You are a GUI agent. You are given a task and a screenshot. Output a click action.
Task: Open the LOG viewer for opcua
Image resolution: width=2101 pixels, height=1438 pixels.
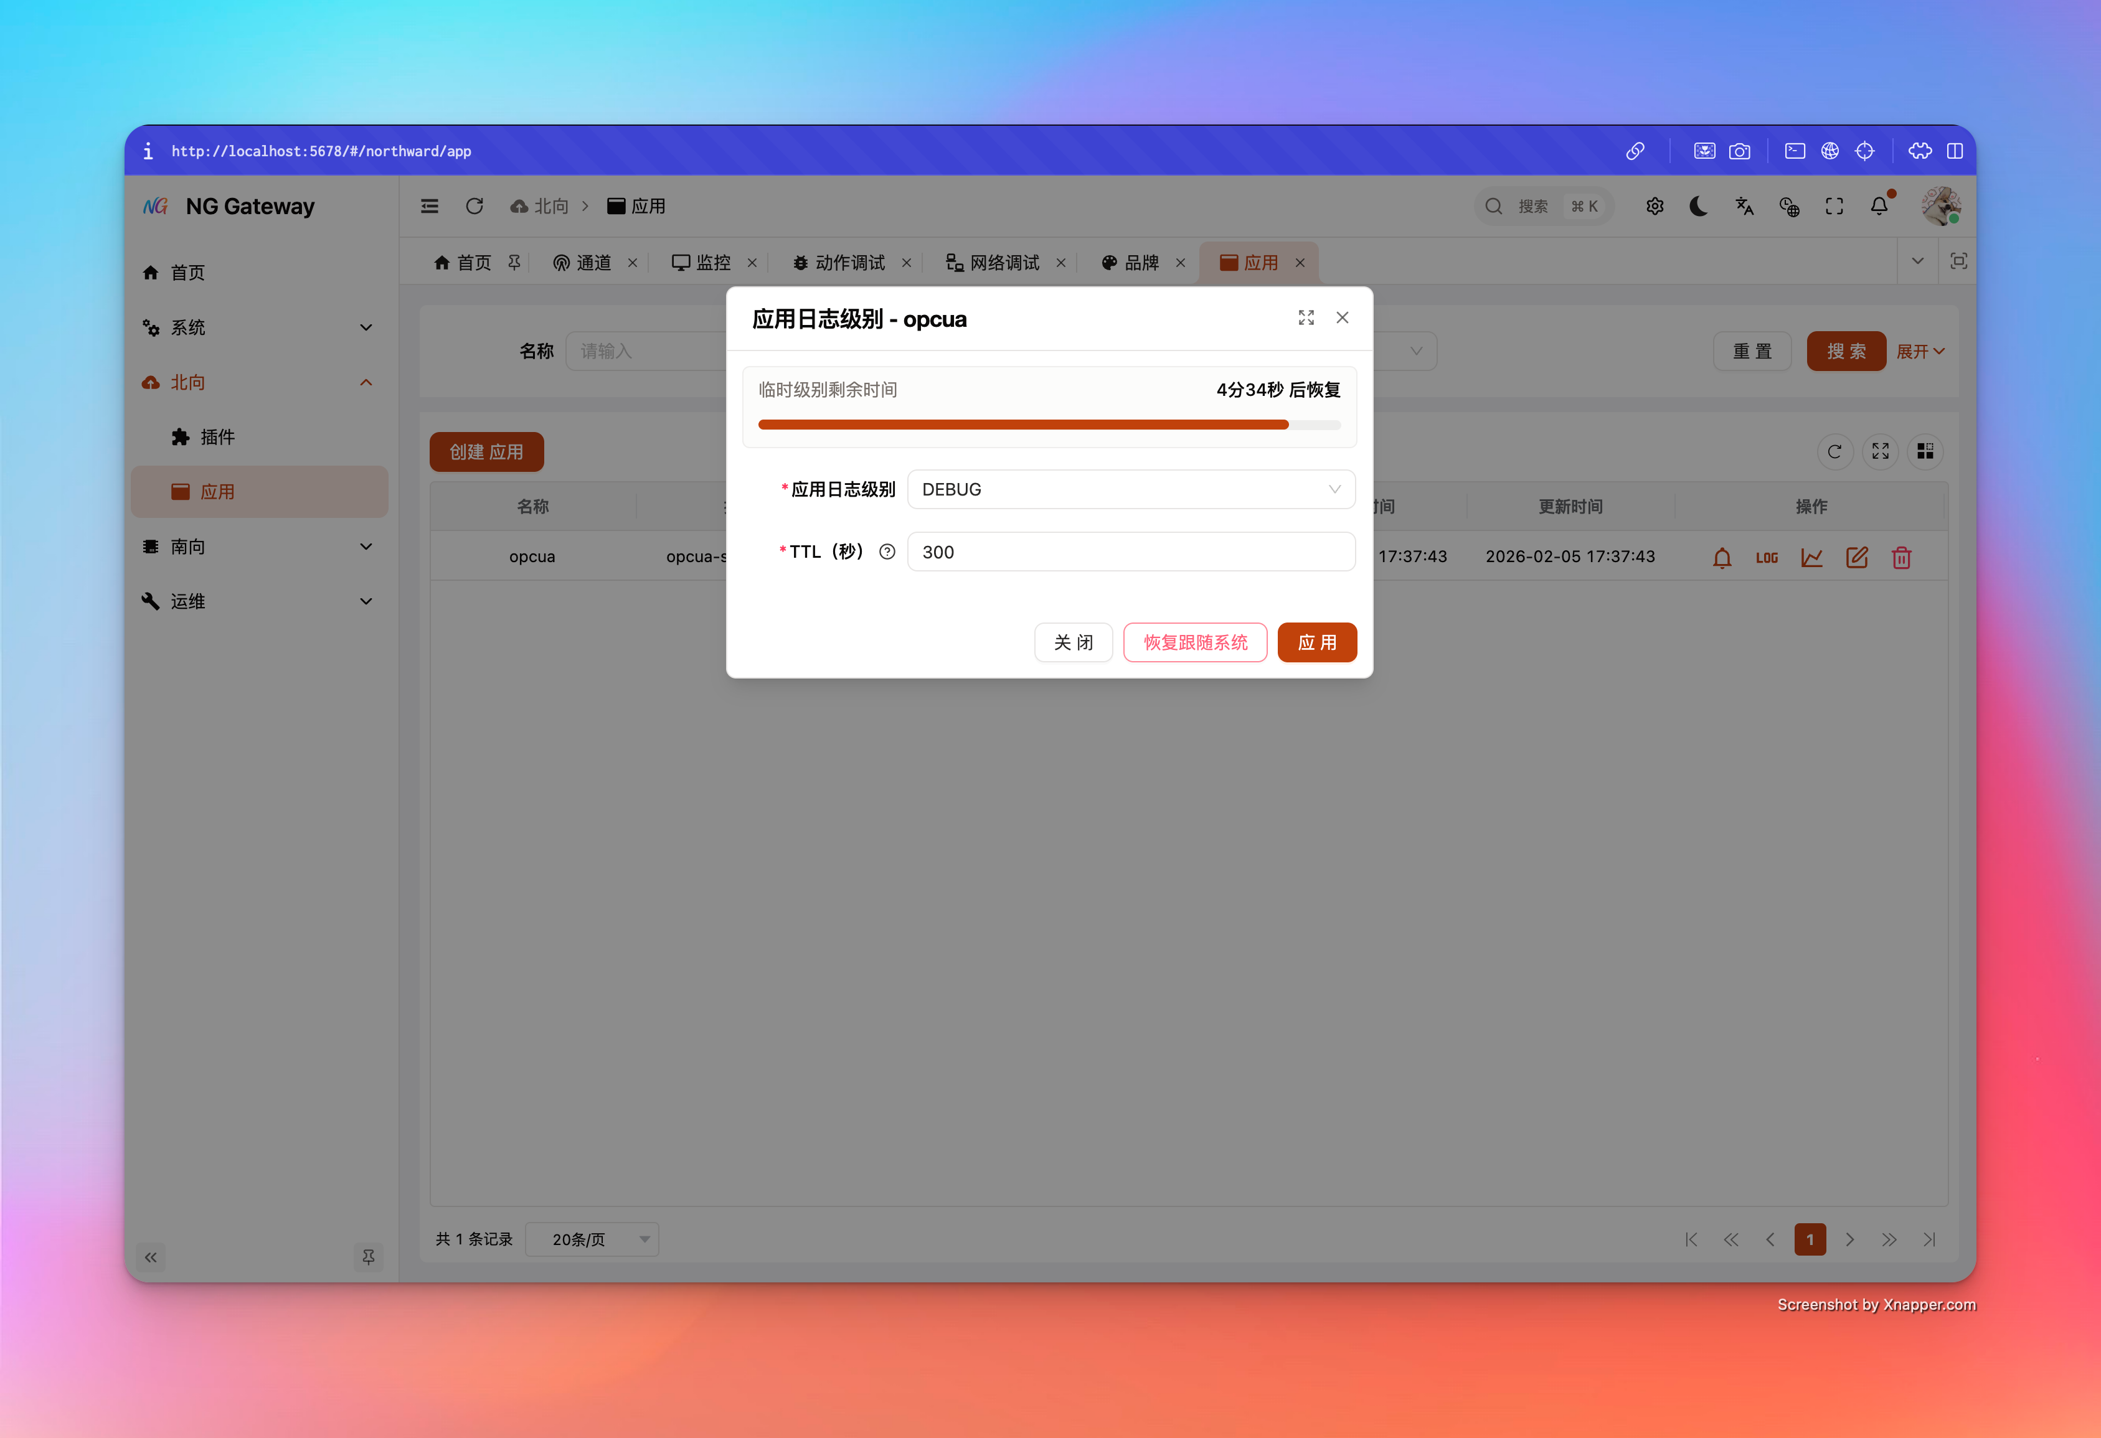(1767, 557)
